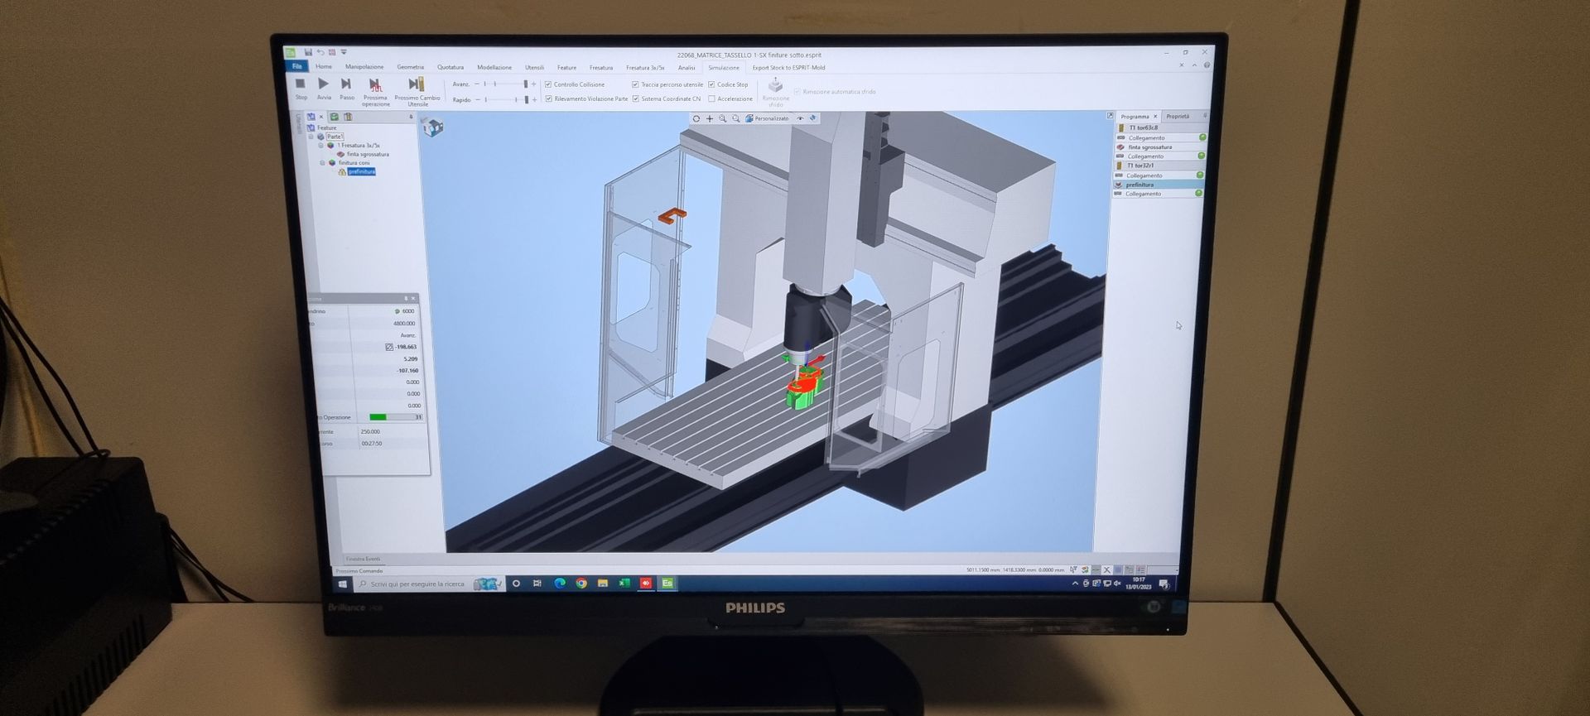Click the undo arrow in quick access toolbar
Image resolution: width=1590 pixels, height=716 pixels.
320,52
